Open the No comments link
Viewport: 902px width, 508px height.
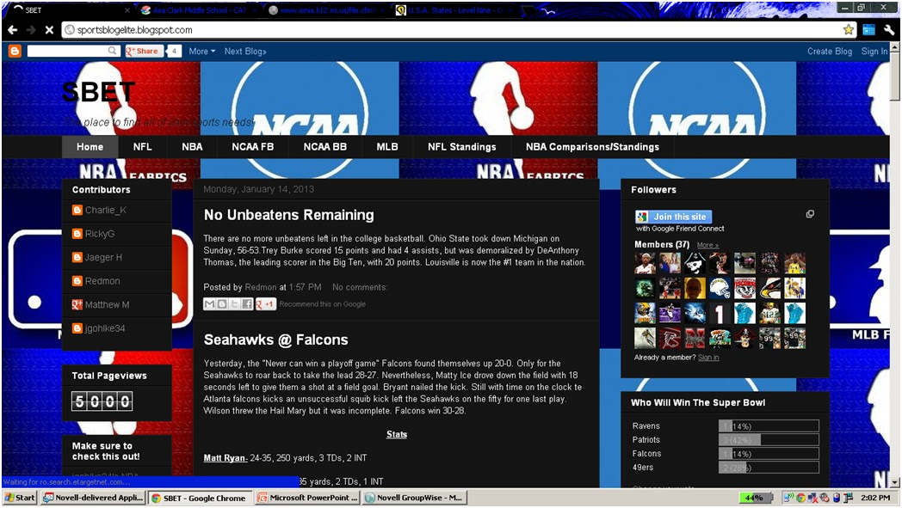(x=360, y=287)
